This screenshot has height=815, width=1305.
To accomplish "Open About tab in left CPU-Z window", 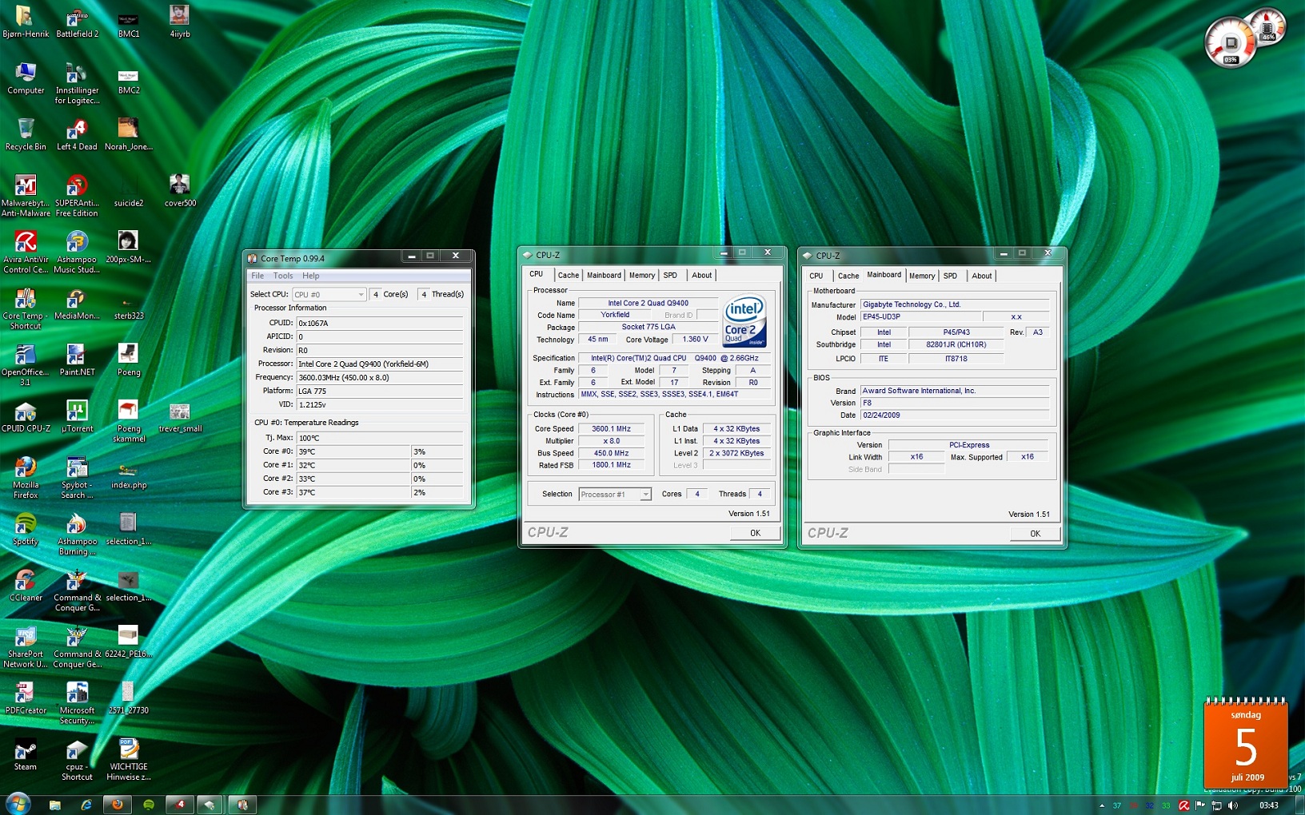I will (701, 275).
